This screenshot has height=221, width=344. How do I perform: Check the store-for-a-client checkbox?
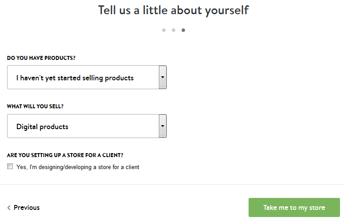tap(10, 167)
